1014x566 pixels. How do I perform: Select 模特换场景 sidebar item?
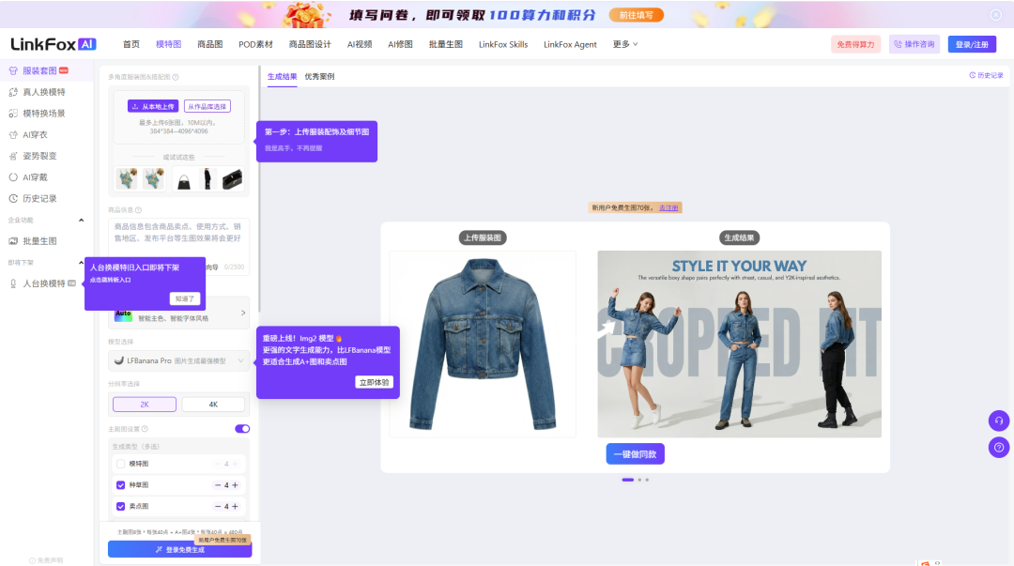click(37, 114)
